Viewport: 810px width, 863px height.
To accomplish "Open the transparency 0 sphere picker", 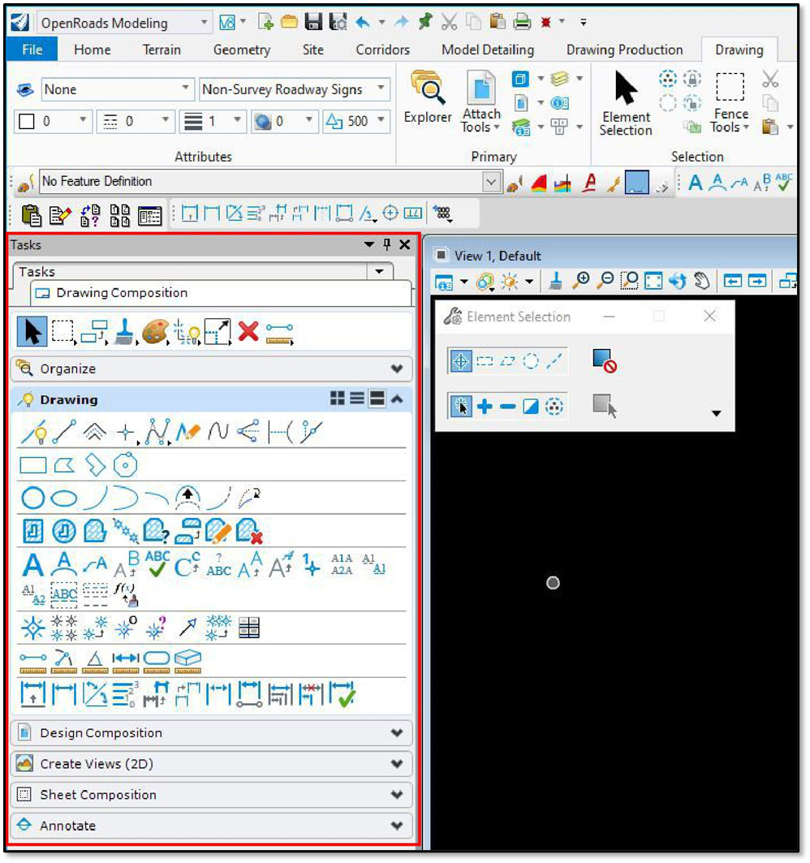I will click(284, 121).
